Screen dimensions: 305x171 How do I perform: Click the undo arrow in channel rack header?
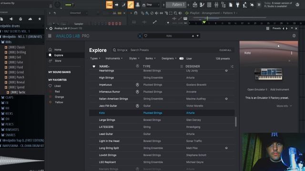click(55, 13)
